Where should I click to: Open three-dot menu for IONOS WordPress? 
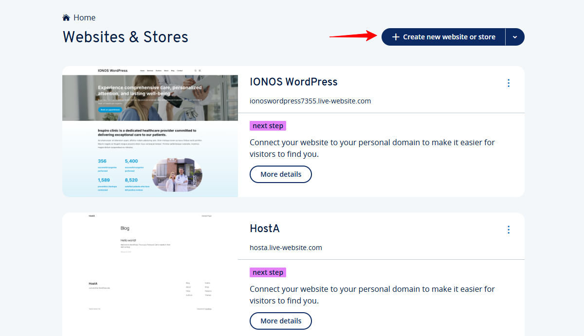click(509, 83)
